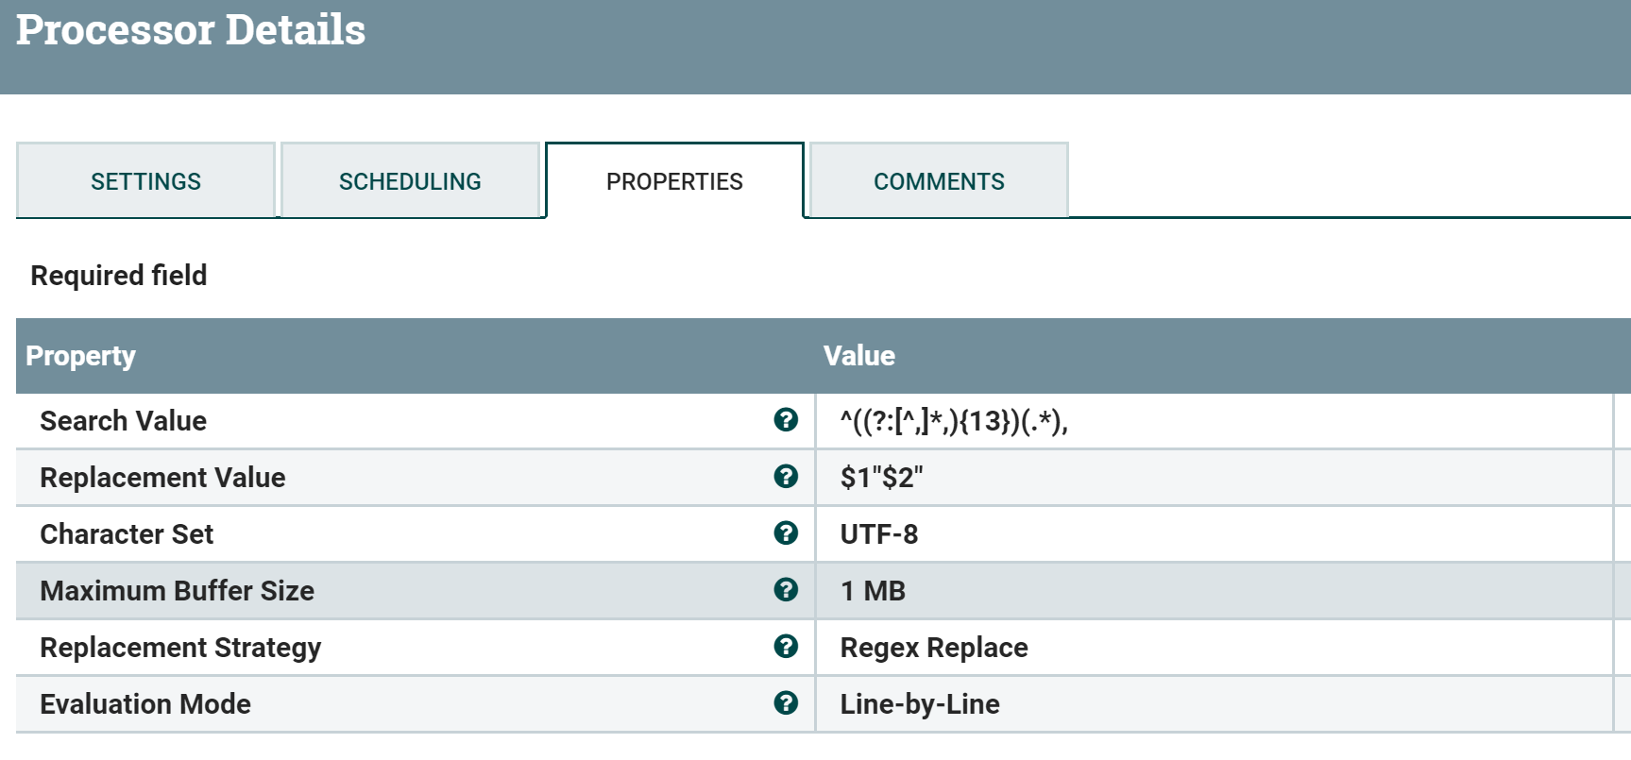This screenshot has width=1631, height=760.
Task: Switch to the Settings tab
Action: point(145,181)
